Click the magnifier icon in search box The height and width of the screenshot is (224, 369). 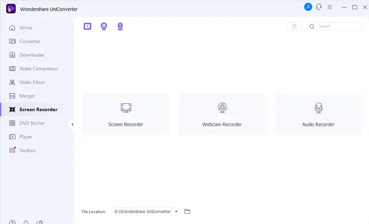tap(312, 27)
